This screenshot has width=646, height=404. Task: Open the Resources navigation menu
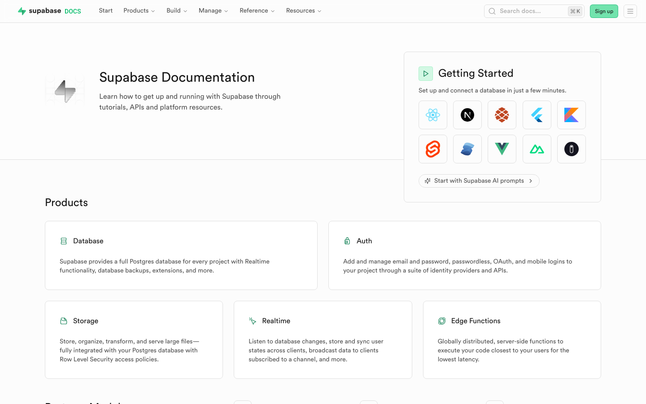pos(303,11)
